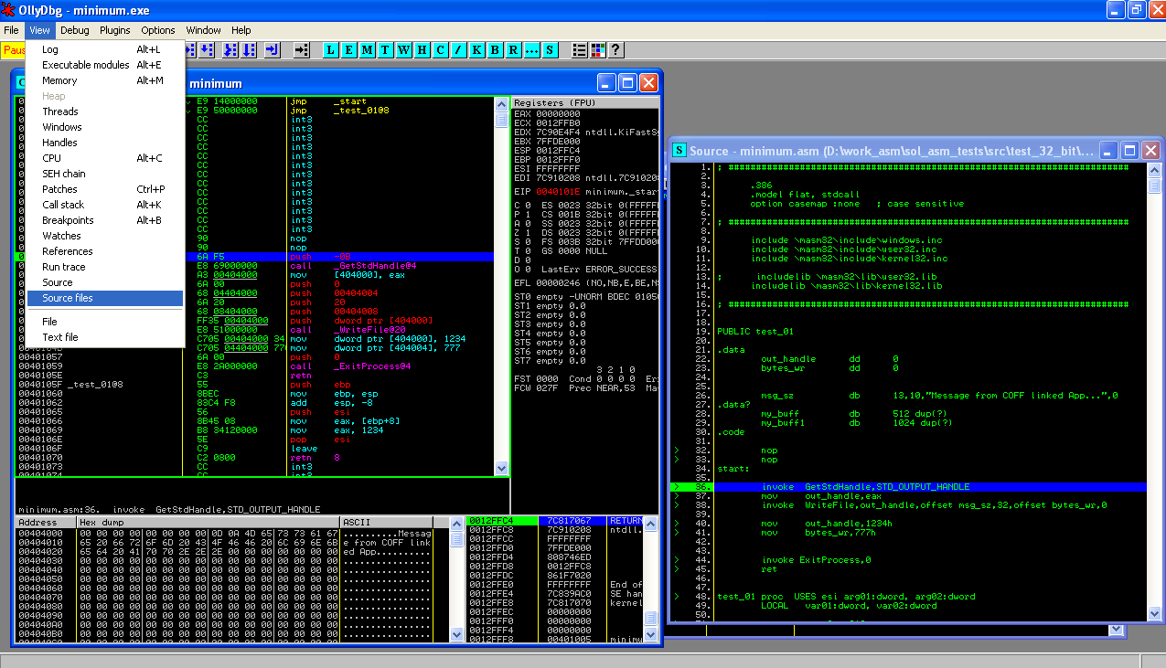Image resolution: width=1166 pixels, height=668 pixels.
Task: Click the Help question mark toolbar icon
Action: point(615,49)
